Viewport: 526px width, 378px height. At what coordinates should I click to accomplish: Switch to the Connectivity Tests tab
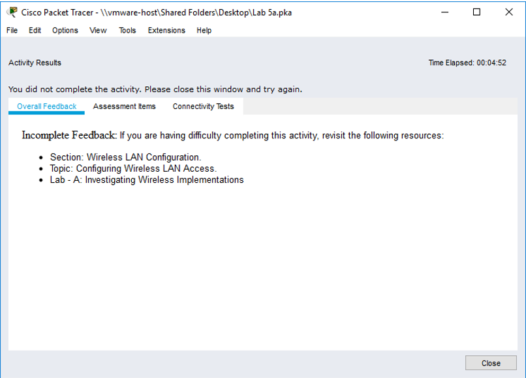(x=203, y=106)
